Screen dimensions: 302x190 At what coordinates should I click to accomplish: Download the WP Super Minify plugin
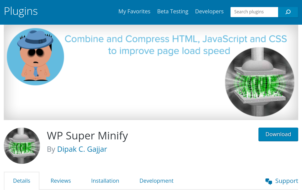coord(278,134)
